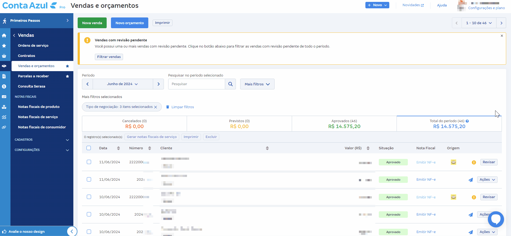Unfavorite Vendas e orçamentos star

(x=67, y=66)
